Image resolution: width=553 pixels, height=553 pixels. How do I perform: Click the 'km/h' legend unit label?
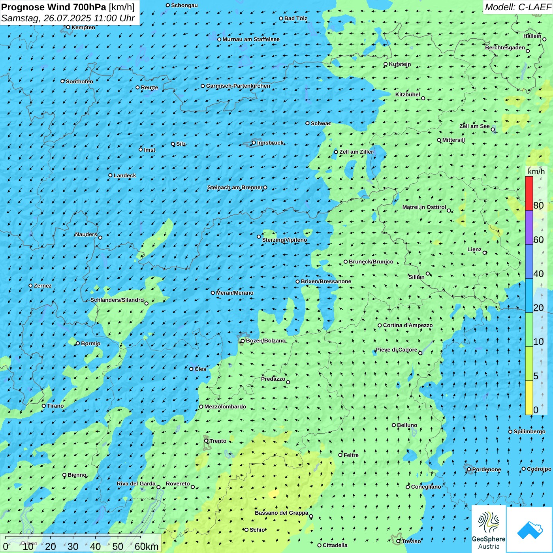pos(536,171)
